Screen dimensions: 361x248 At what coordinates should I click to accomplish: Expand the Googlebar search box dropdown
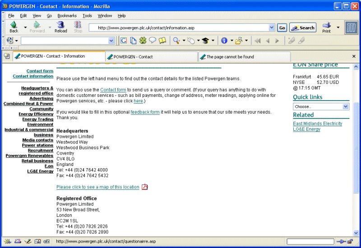coord(111,41)
